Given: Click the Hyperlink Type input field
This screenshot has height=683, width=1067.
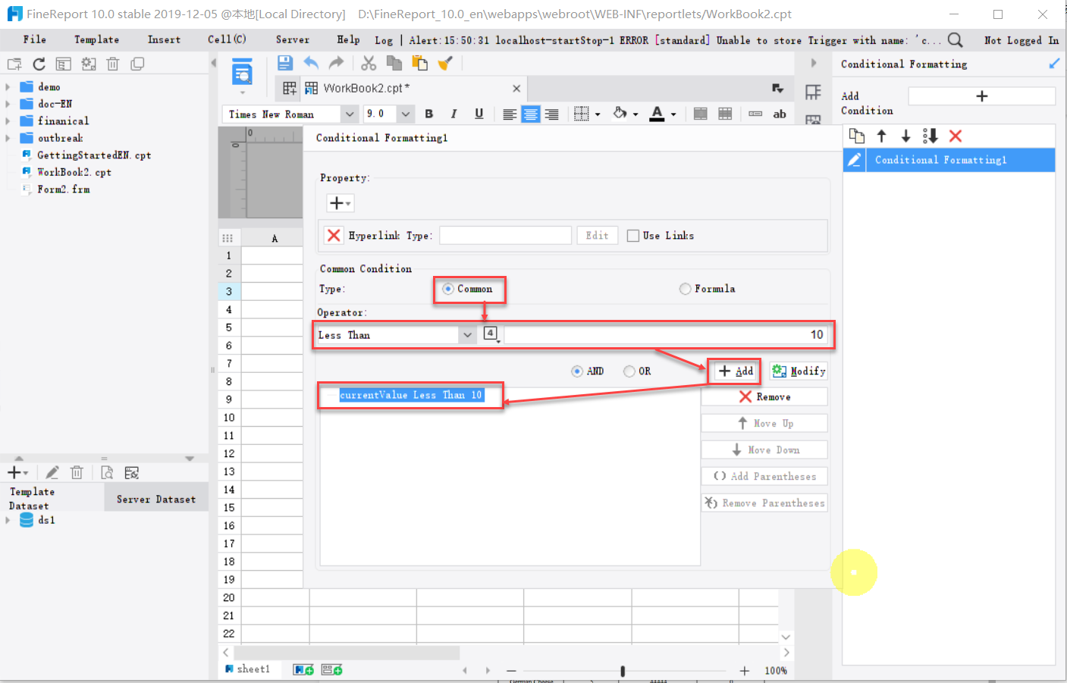Looking at the screenshot, I should click(x=505, y=235).
